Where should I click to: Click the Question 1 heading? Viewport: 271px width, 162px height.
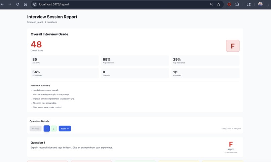[x=38, y=143]
